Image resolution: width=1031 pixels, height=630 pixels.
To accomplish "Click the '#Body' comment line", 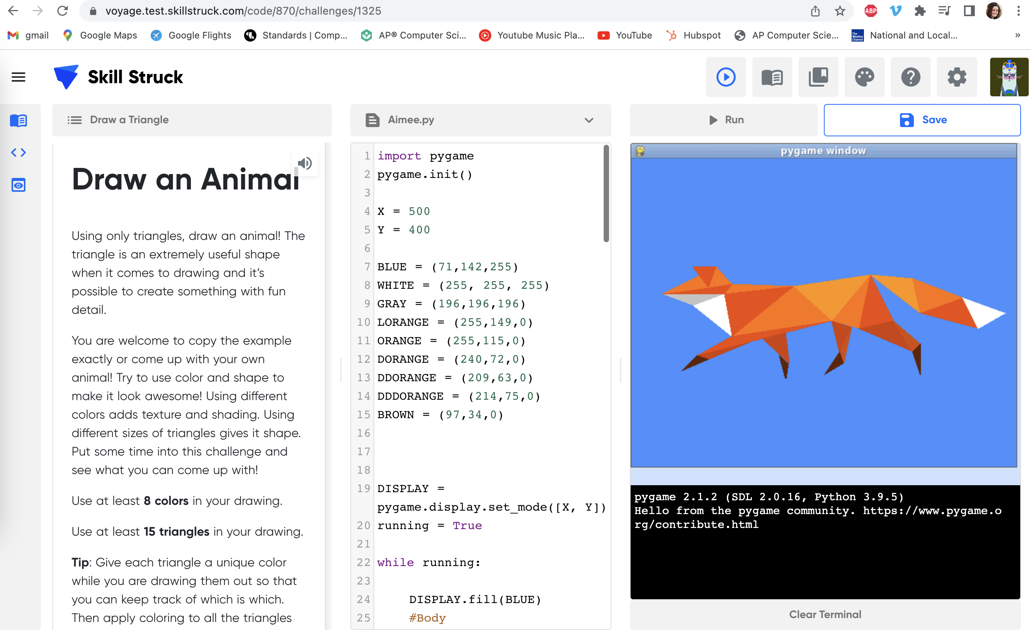I will [x=427, y=618].
